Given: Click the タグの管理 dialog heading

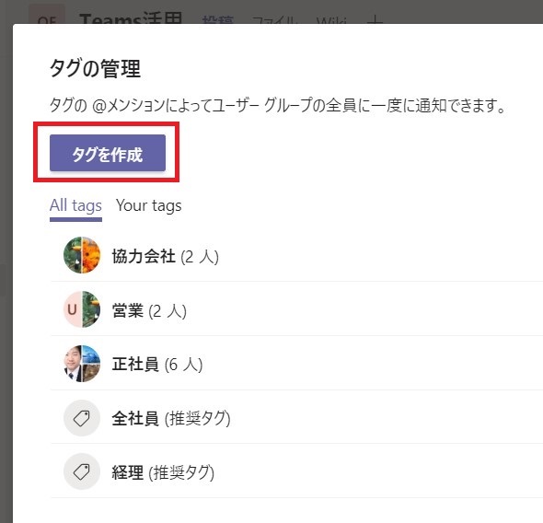Looking at the screenshot, I should point(95,68).
